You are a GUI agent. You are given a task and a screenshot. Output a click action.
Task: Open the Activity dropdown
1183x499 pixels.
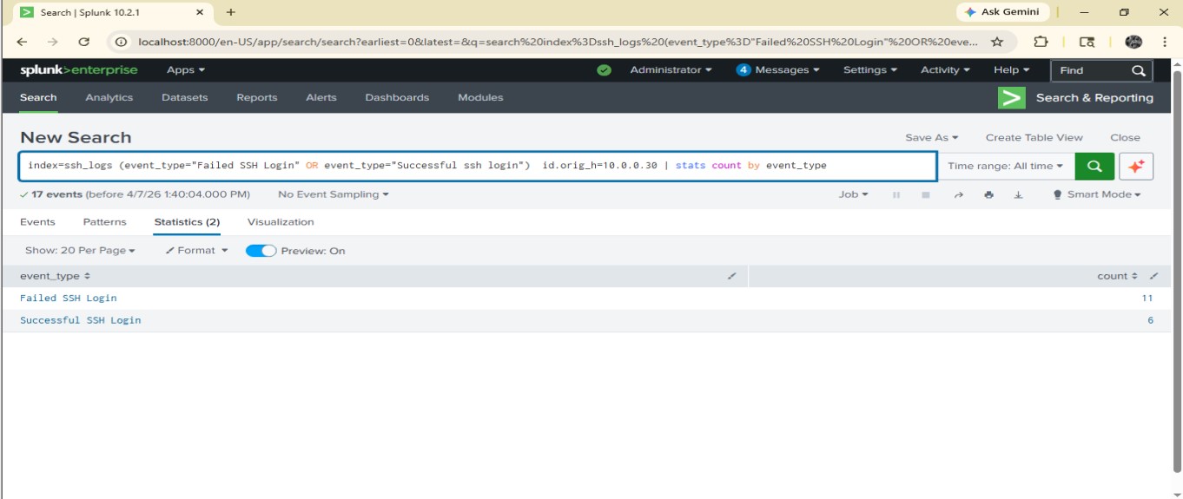click(946, 70)
